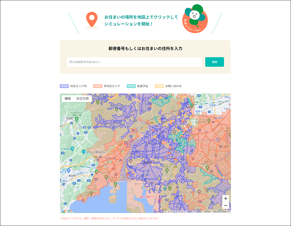Select DCMダイキ 岡山店 shopping marker

218,139
